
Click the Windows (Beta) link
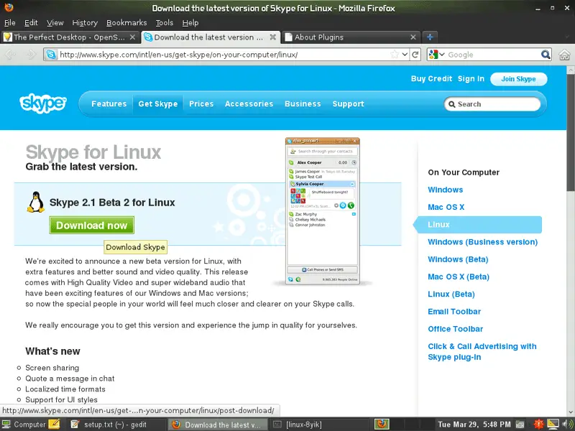(x=458, y=259)
